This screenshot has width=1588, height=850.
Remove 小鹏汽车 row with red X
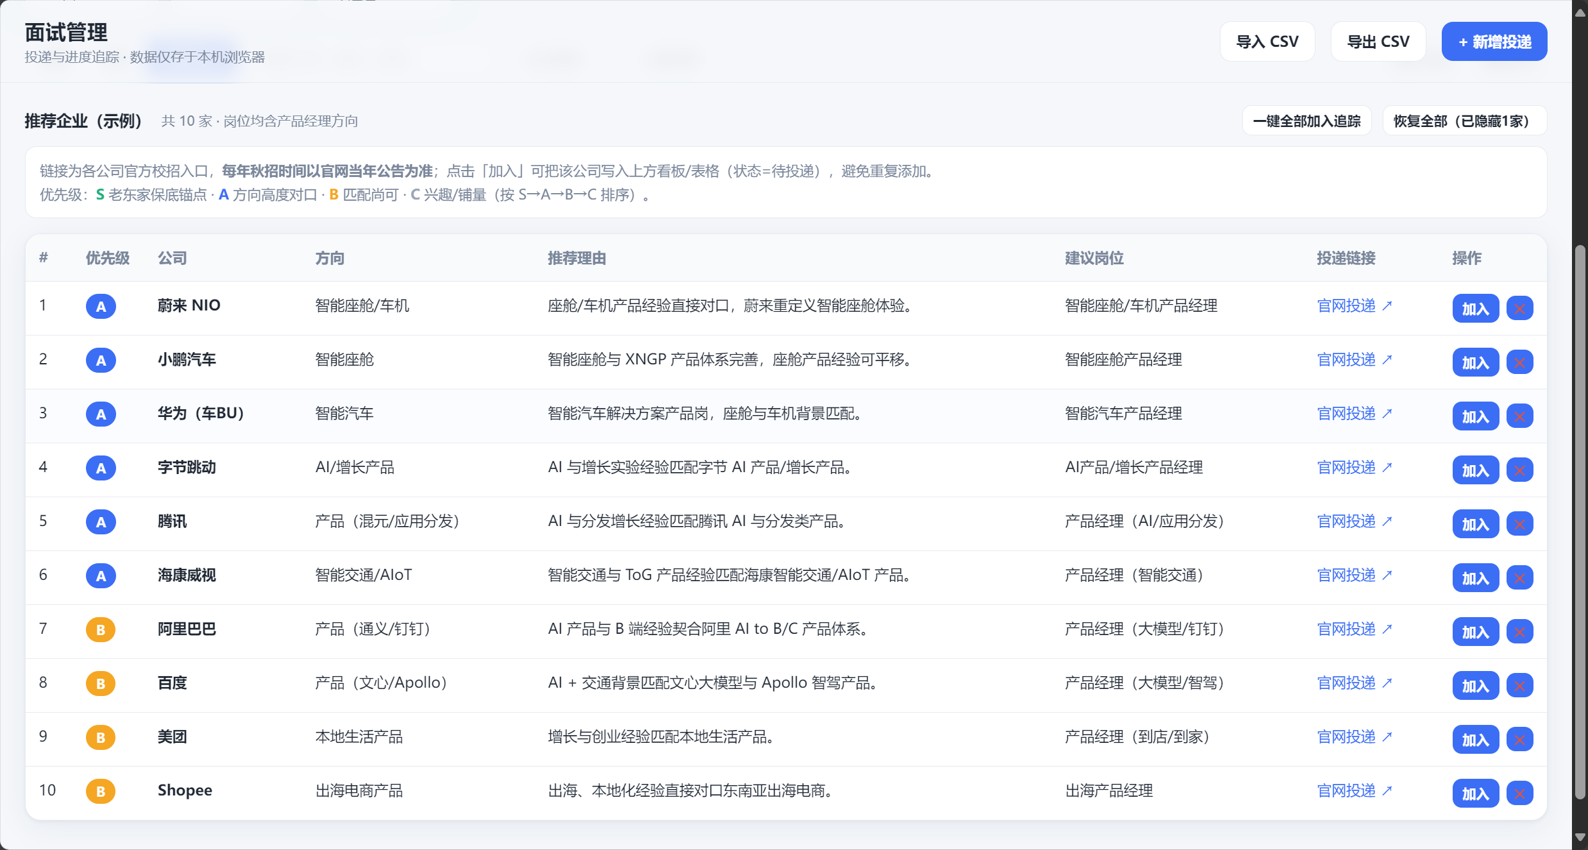point(1519,362)
